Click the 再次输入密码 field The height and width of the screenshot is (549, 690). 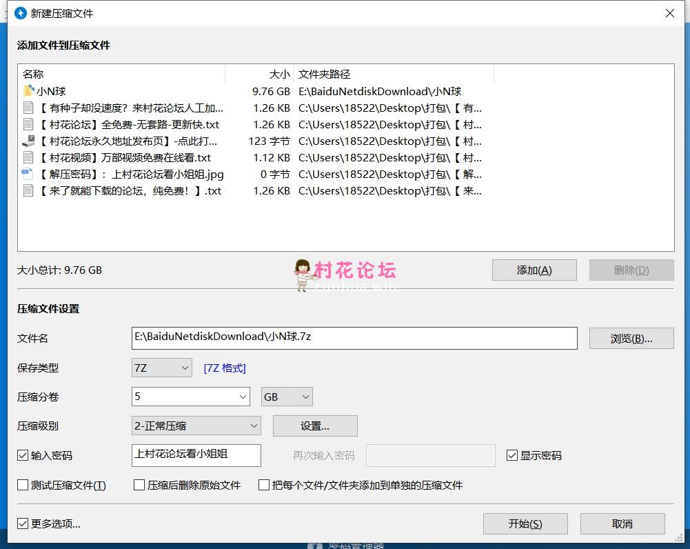[431, 455]
